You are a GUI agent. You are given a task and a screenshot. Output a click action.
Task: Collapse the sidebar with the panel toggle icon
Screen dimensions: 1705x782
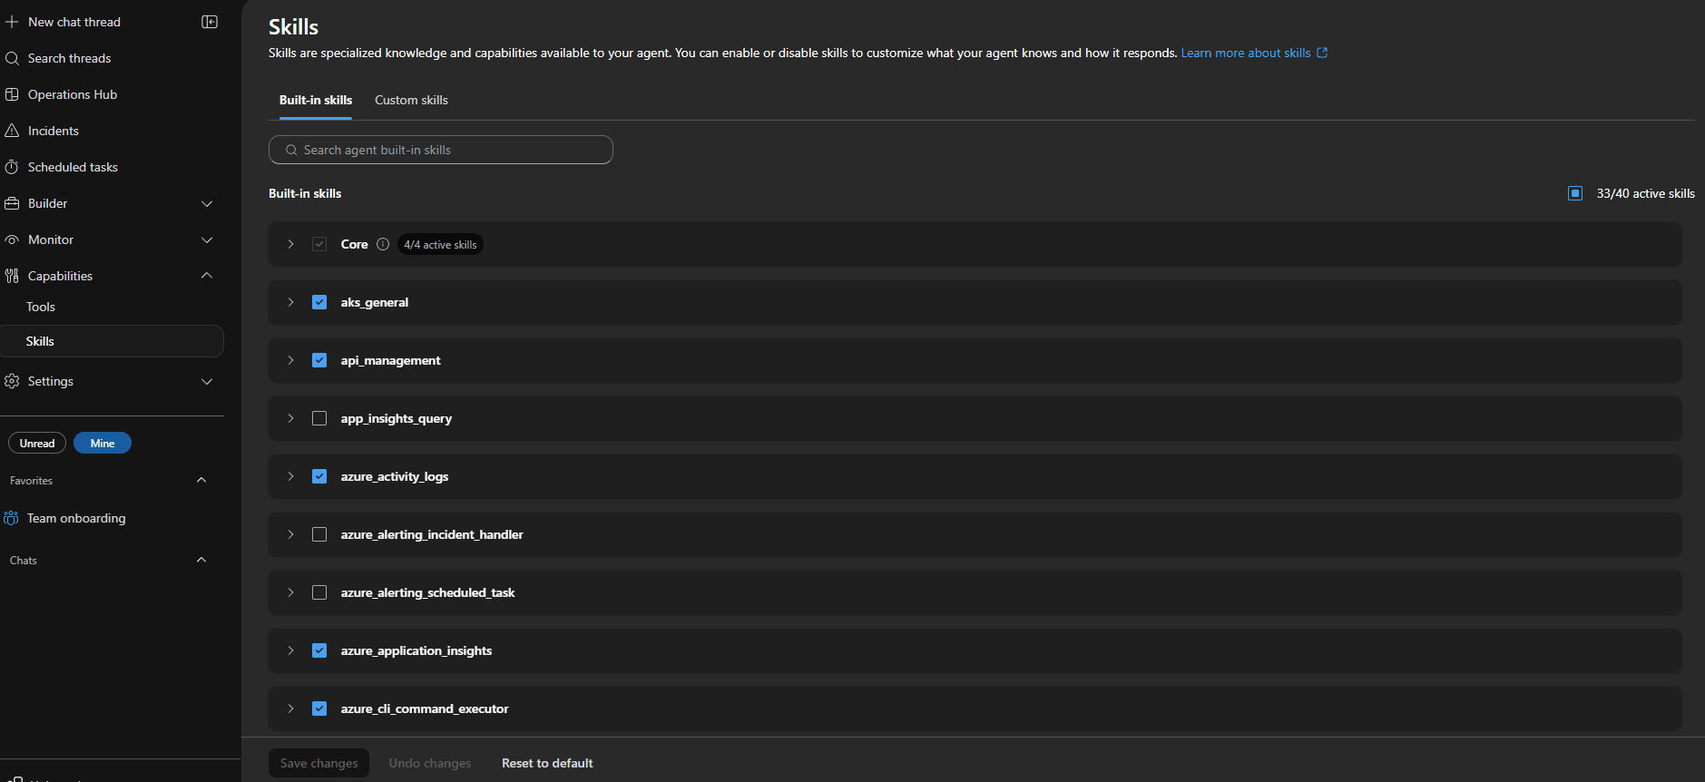[210, 22]
